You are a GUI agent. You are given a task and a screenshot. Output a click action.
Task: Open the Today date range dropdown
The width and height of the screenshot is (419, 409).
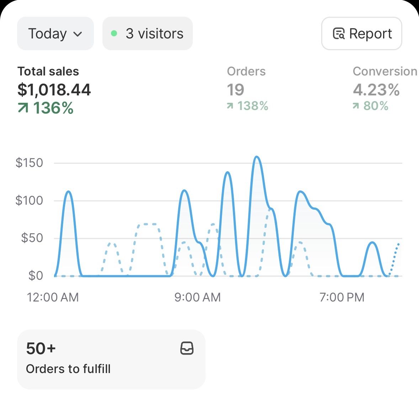click(x=55, y=34)
